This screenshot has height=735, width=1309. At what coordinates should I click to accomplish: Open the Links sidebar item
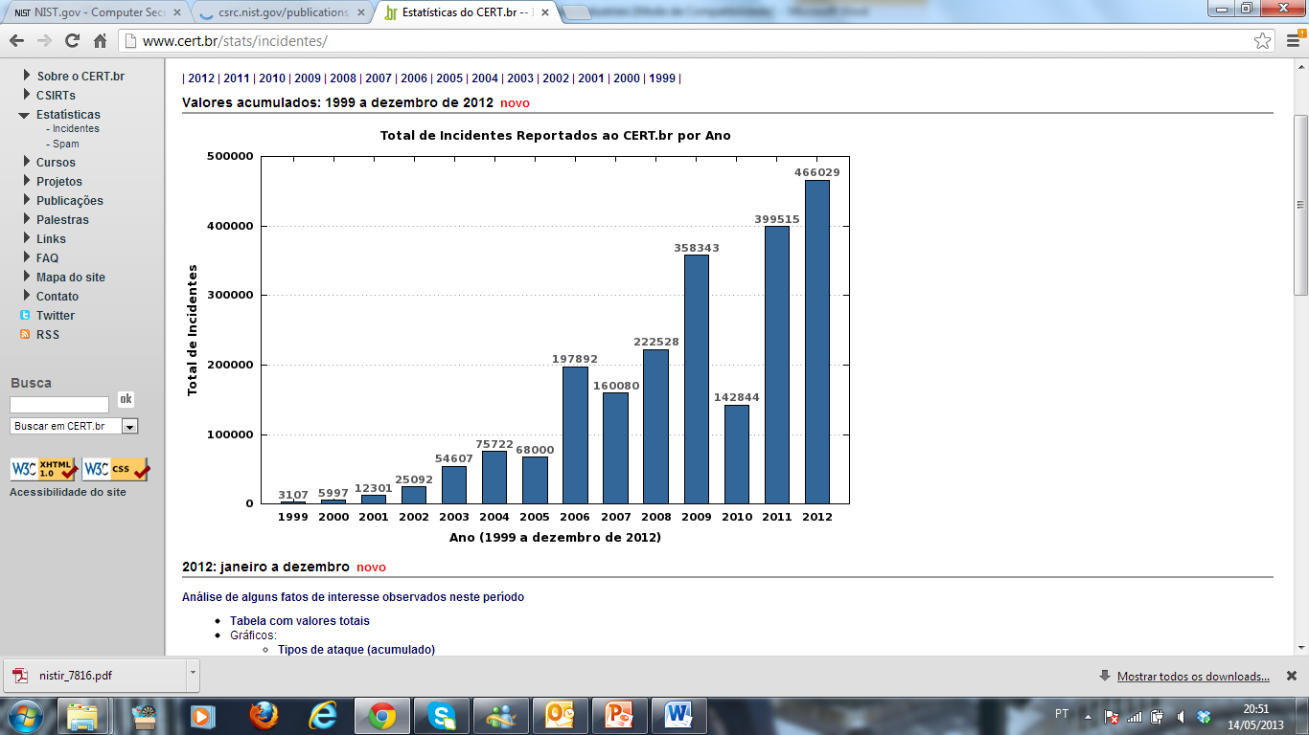coord(52,238)
